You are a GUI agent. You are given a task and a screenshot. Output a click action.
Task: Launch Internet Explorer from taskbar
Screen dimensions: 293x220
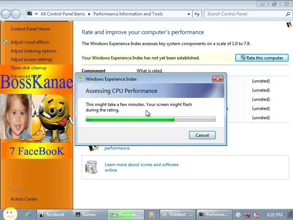point(29,214)
